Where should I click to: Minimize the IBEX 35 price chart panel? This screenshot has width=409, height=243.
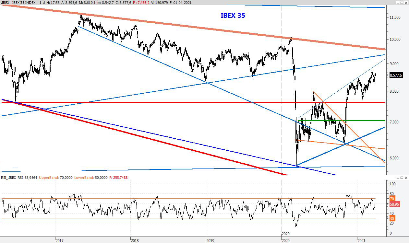(397, 2)
